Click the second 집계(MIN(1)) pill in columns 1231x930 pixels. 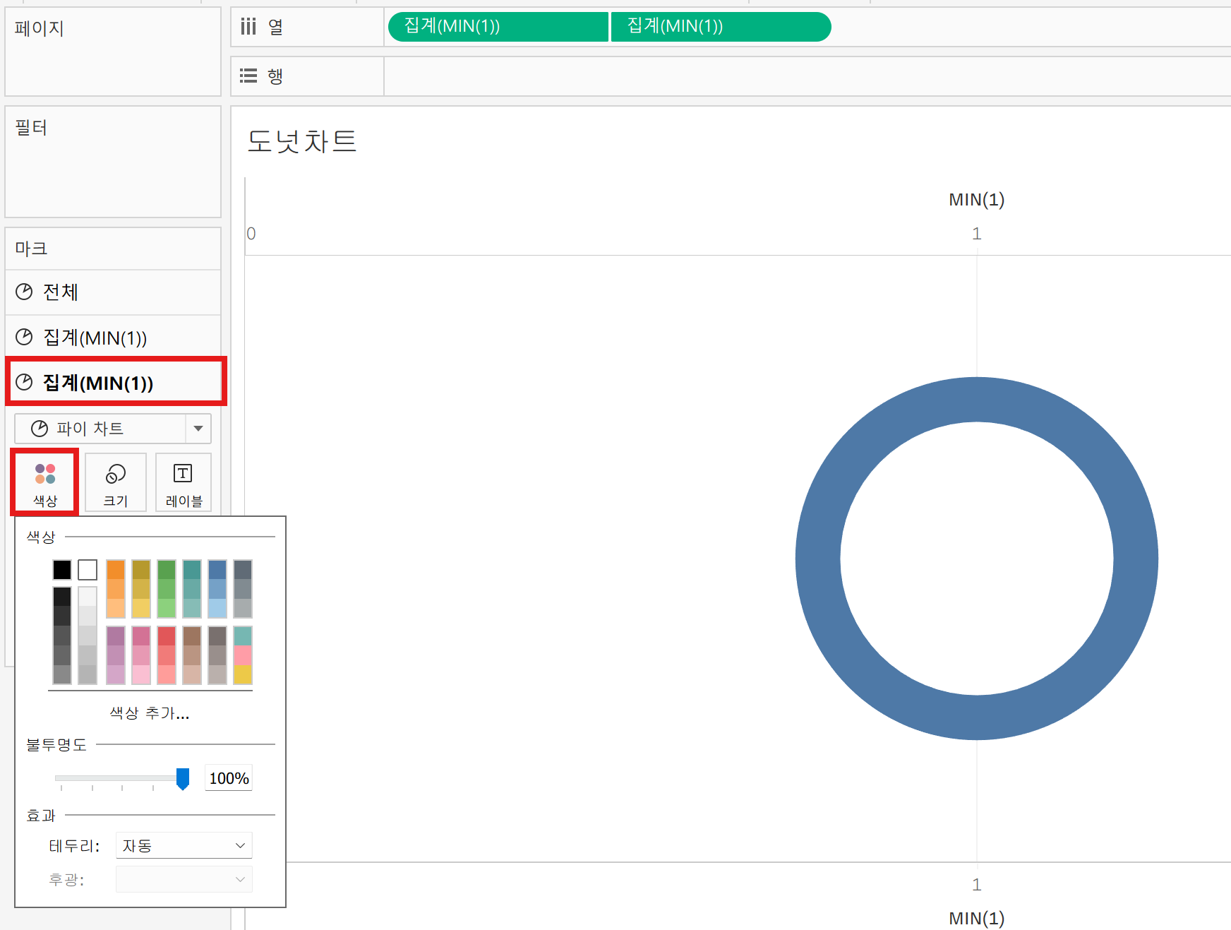coord(720,27)
